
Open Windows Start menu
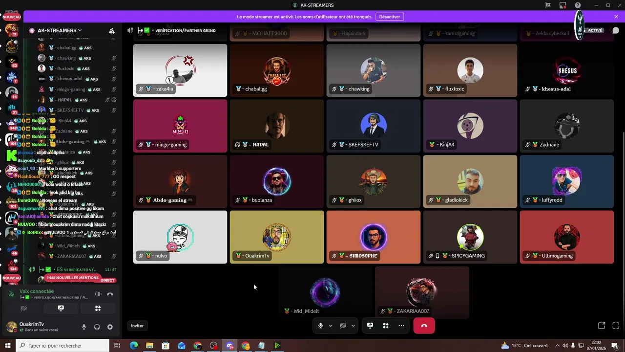pos(7,346)
